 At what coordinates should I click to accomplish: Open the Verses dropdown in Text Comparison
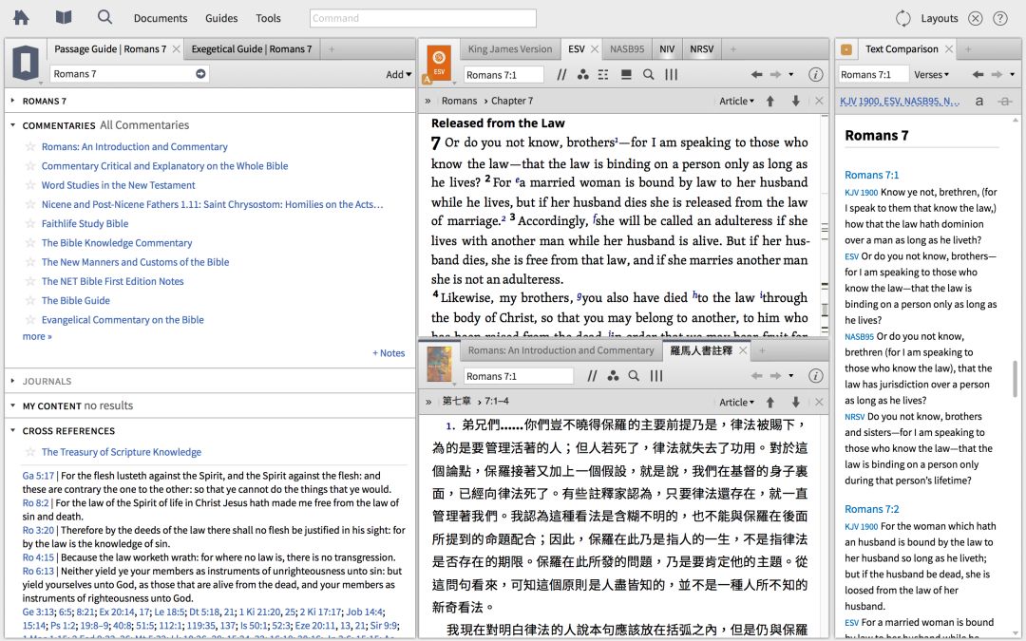(x=932, y=75)
